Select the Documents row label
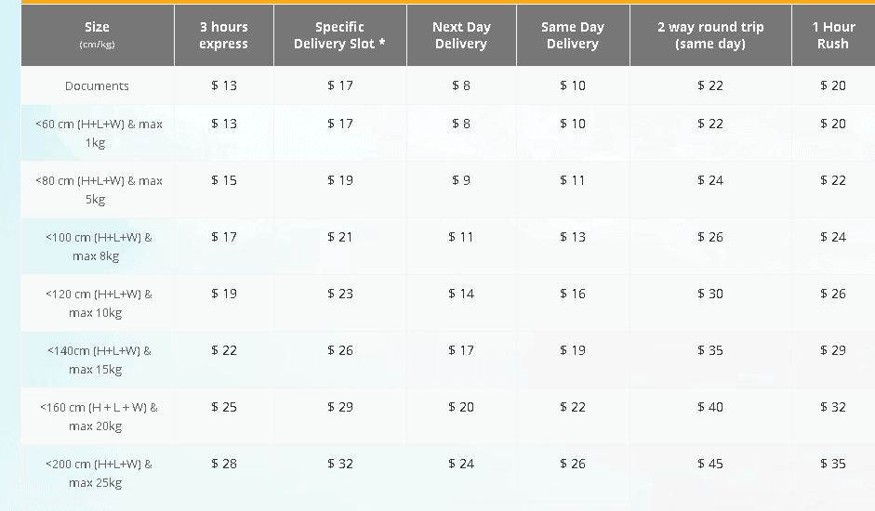The width and height of the screenshot is (875, 511). pos(97,85)
